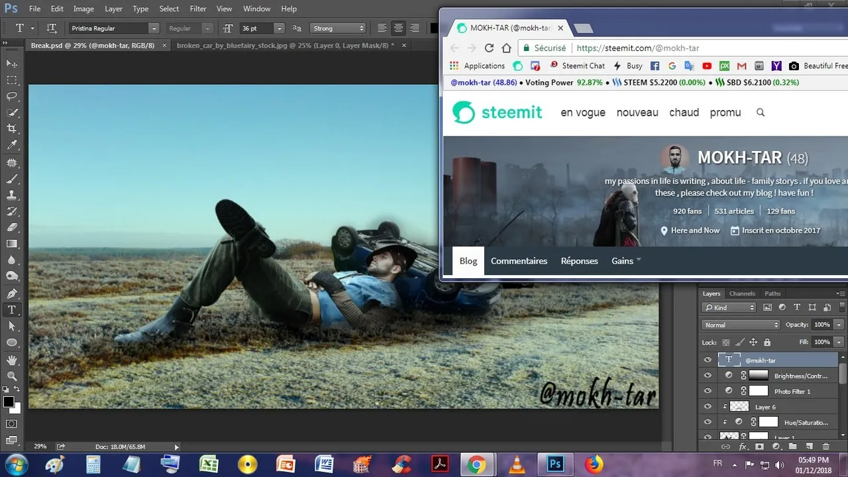Hide the Hue/Saturation layer
848x477 pixels.
(708, 422)
